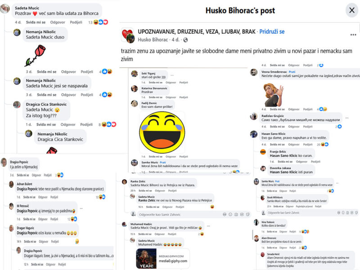Click Podijeli under Sadeta Mucic's top comment
The height and width of the screenshot is (270, 360).
76,22
